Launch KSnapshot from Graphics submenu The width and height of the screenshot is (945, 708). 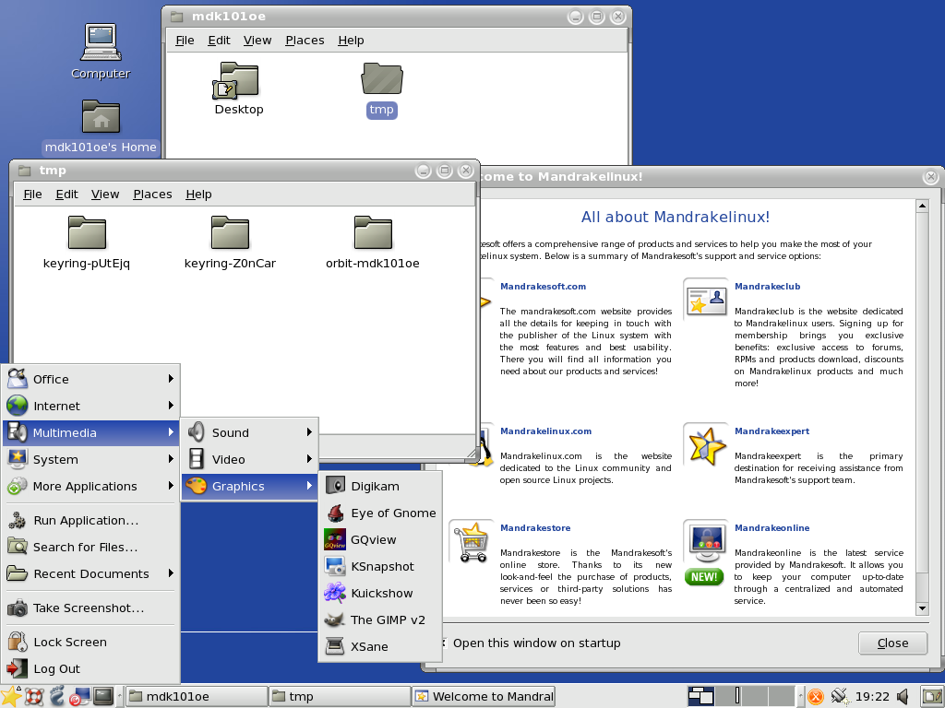[380, 567]
